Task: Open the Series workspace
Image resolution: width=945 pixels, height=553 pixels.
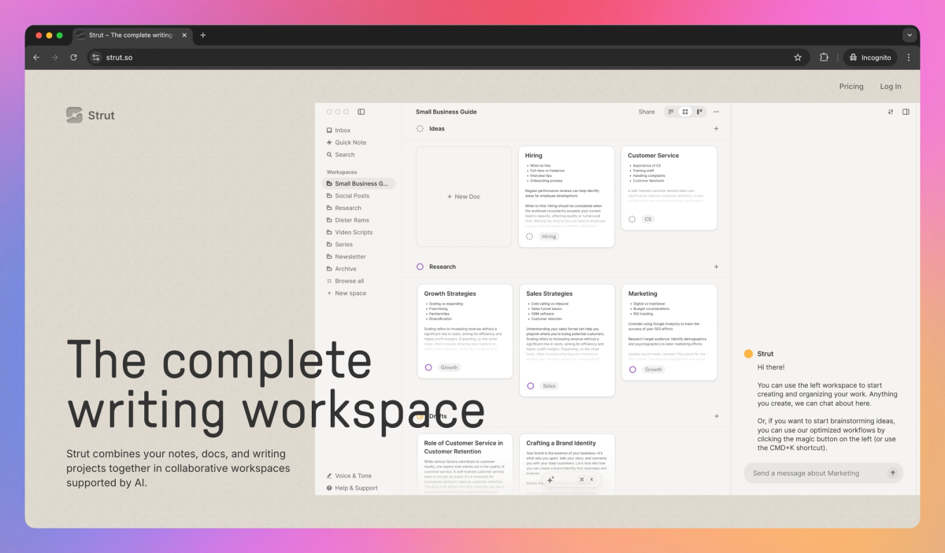Action: 339,245
